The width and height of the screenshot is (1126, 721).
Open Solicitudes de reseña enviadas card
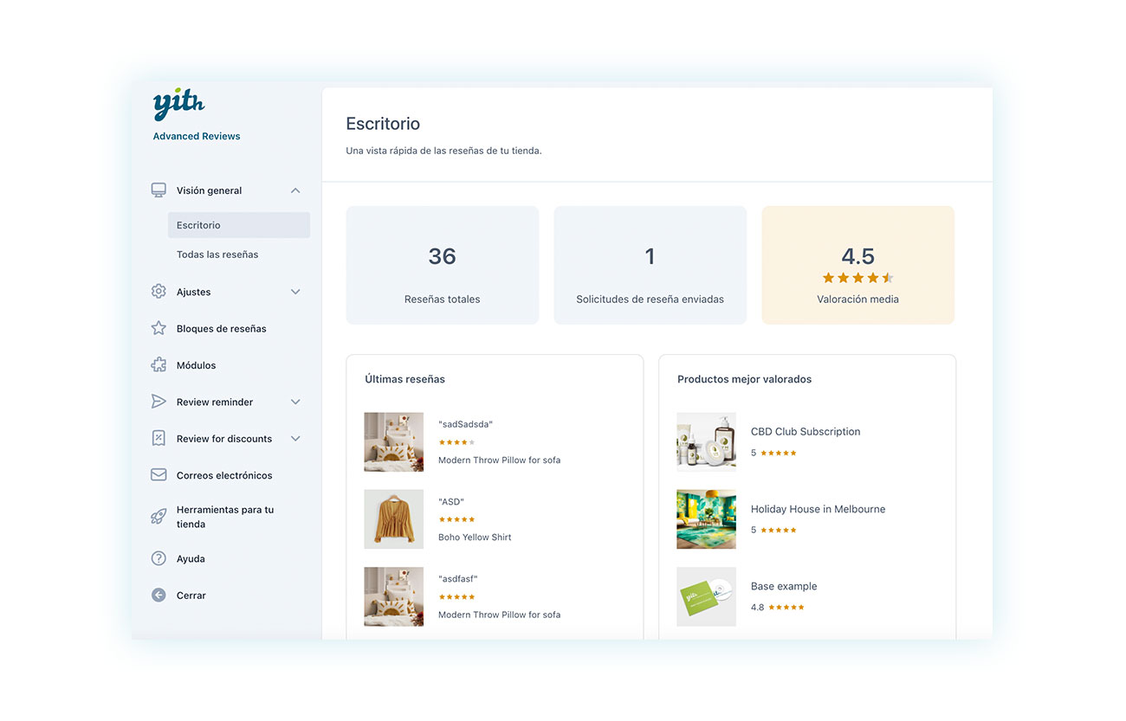pyautogui.click(x=650, y=265)
